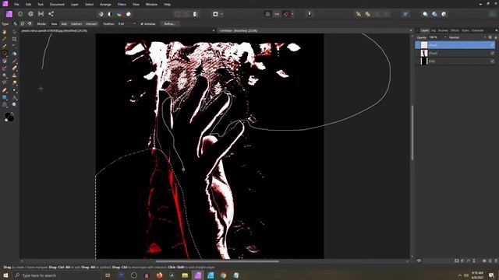Click the canvas vertical scrollbar

point(412,133)
